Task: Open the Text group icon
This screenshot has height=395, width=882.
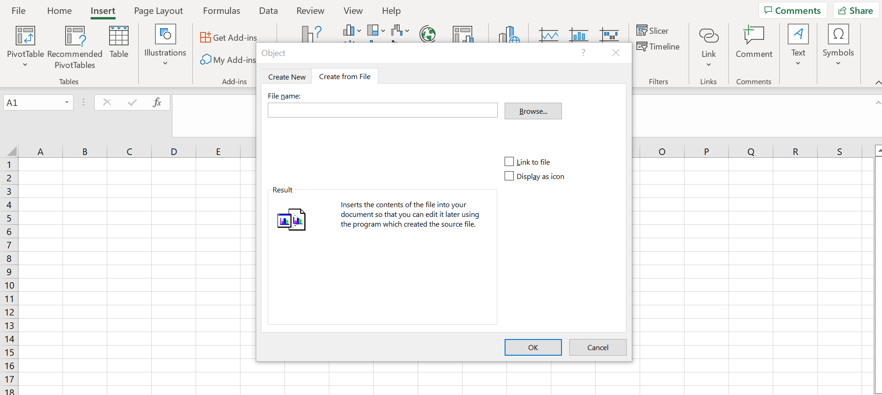Action: [x=798, y=34]
